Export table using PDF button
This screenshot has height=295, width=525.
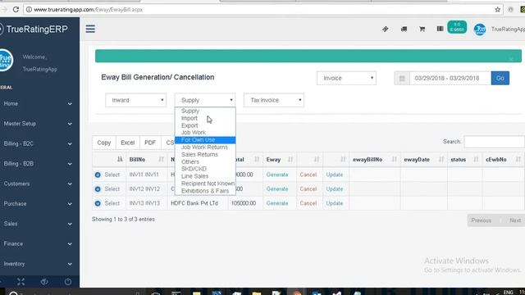click(150, 143)
